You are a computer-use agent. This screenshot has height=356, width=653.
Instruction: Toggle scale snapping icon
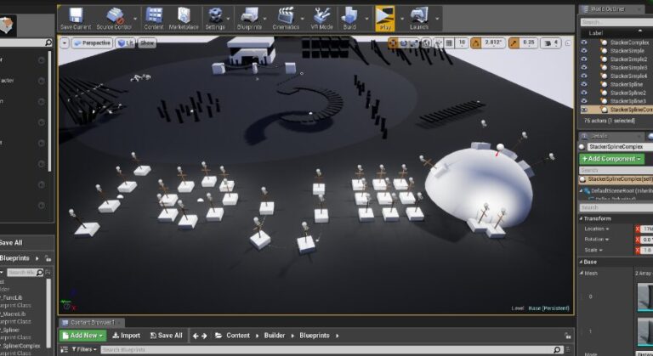(x=514, y=42)
